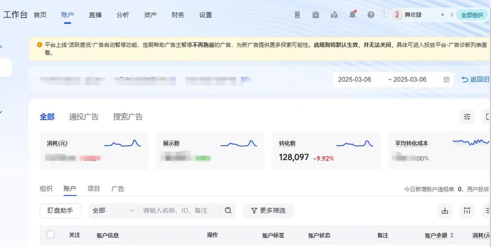This screenshot has height=247, width=491.
Task: Click the 关注 column header
Action: 74,235
